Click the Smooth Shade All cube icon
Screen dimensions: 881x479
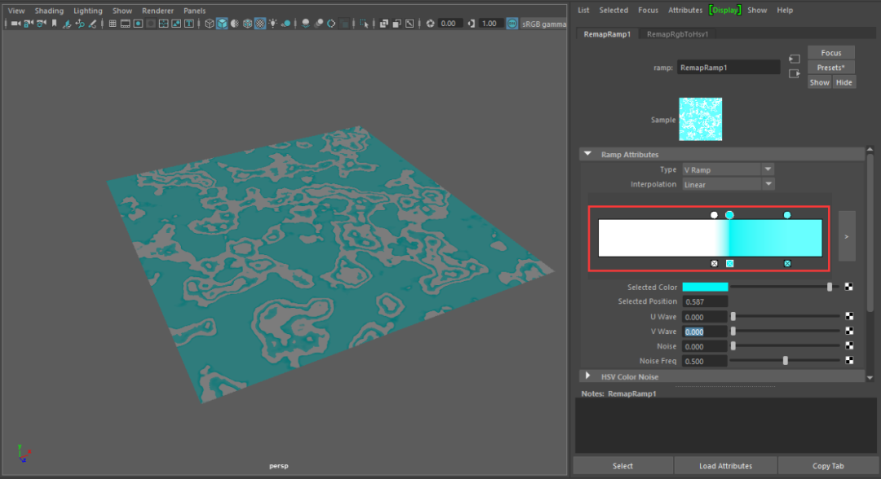click(222, 24)
